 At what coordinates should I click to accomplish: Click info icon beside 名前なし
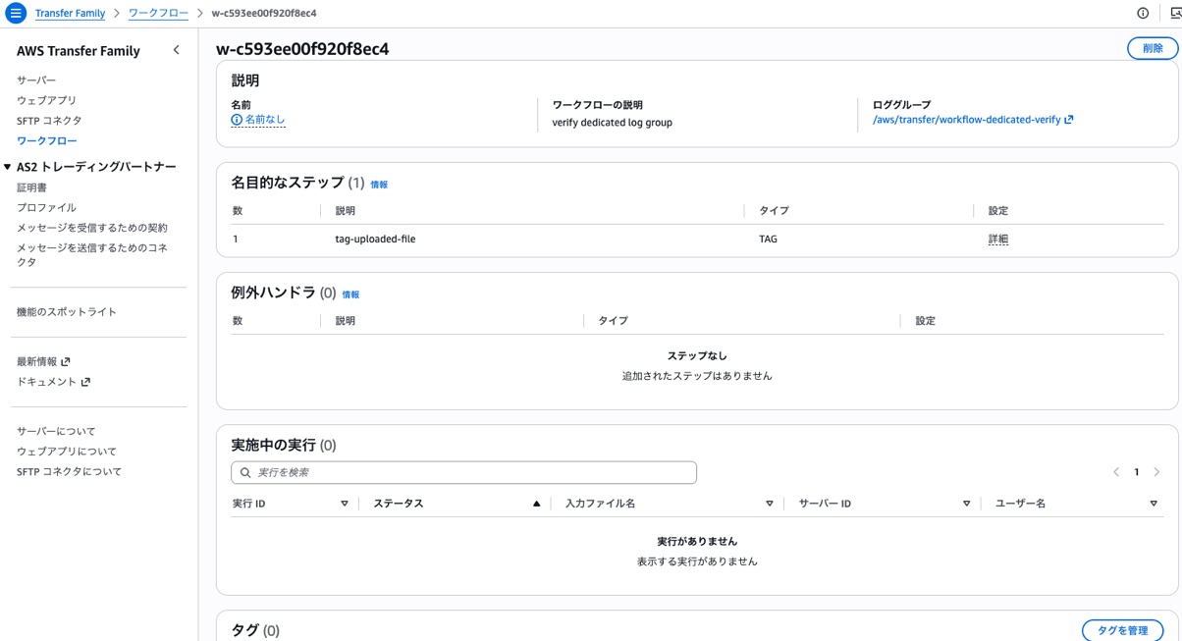[237, 120]
